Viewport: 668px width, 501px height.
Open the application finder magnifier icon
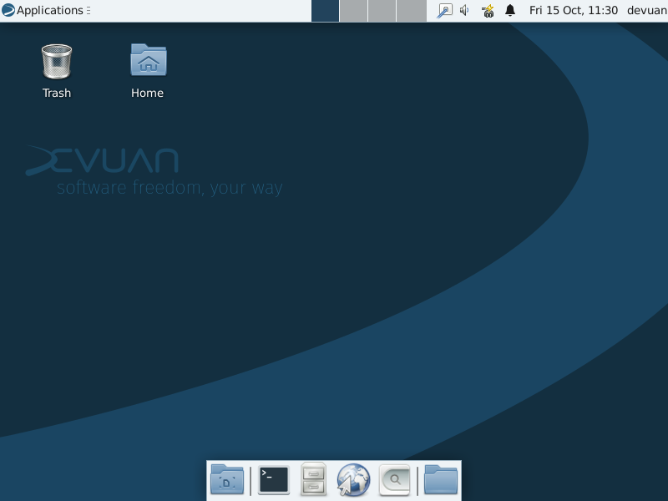click(394, 480)
